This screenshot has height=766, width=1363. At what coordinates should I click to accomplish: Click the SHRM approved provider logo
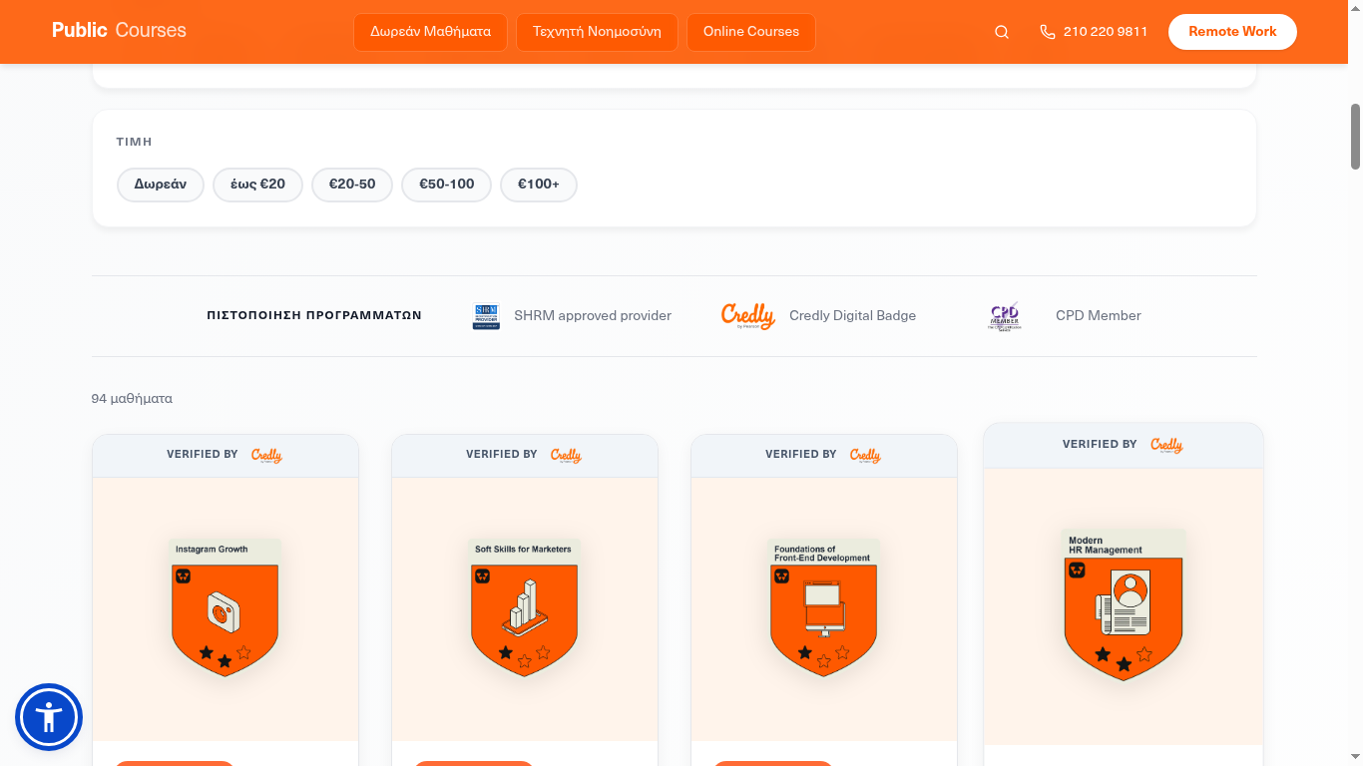click(x=486, y=316)
